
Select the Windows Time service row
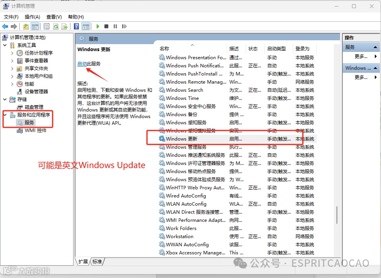click(237, 98)
